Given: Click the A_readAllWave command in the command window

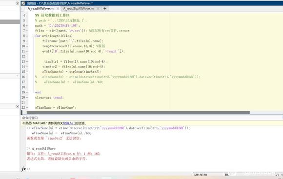Looking at the screenshot, I should pos(44,148).
